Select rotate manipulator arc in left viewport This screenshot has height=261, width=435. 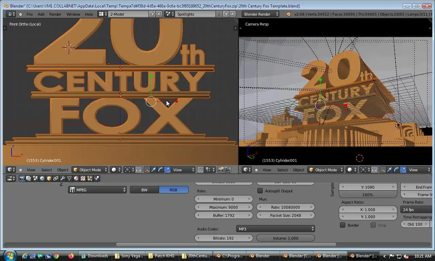point(160,170)
